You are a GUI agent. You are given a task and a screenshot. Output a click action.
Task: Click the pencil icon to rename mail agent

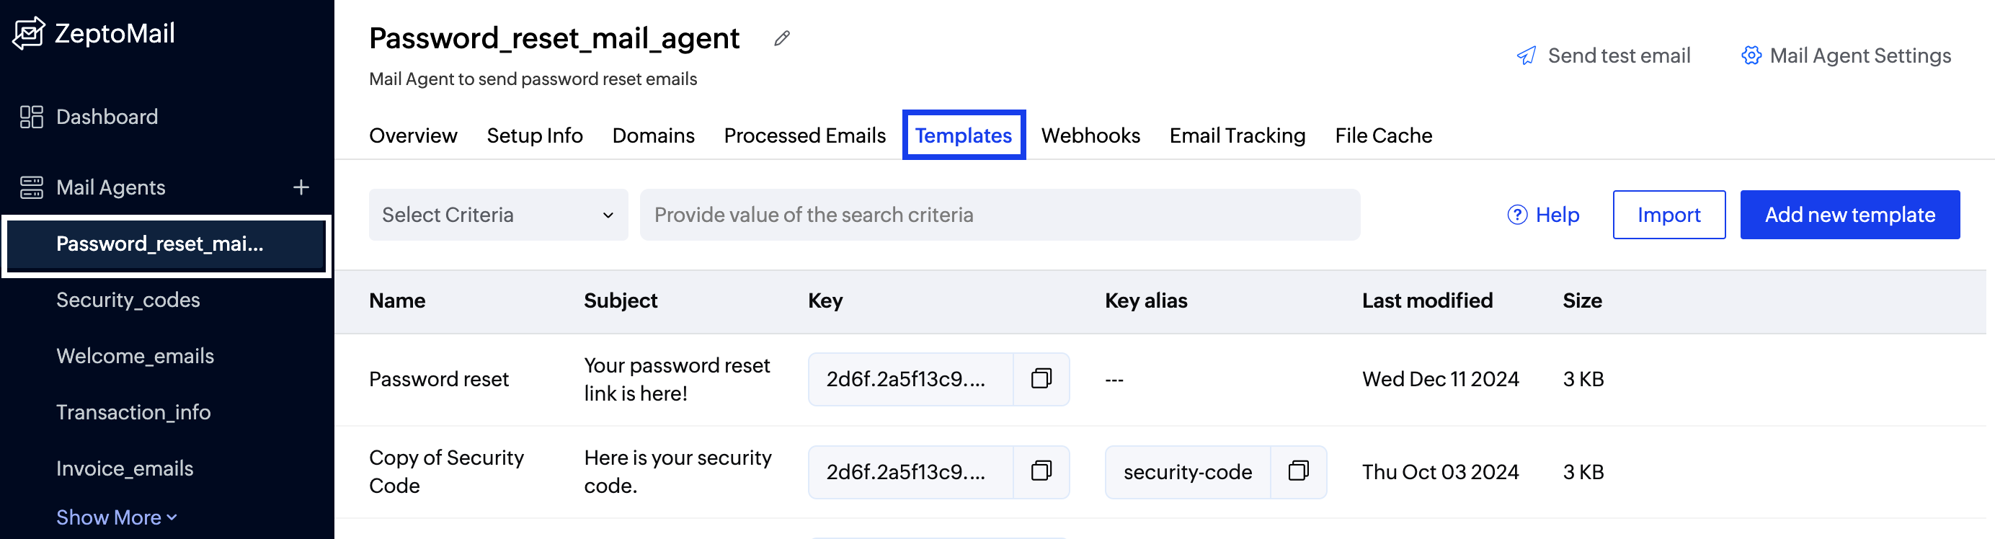(x=782, y=38)
